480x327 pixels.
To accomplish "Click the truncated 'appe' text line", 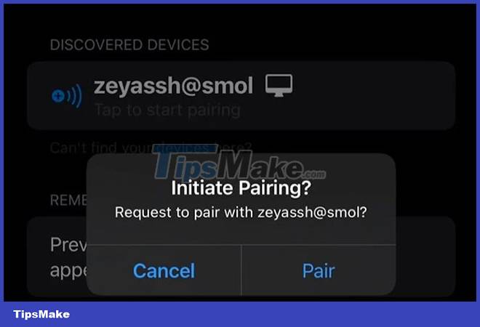I will point(68,270).
